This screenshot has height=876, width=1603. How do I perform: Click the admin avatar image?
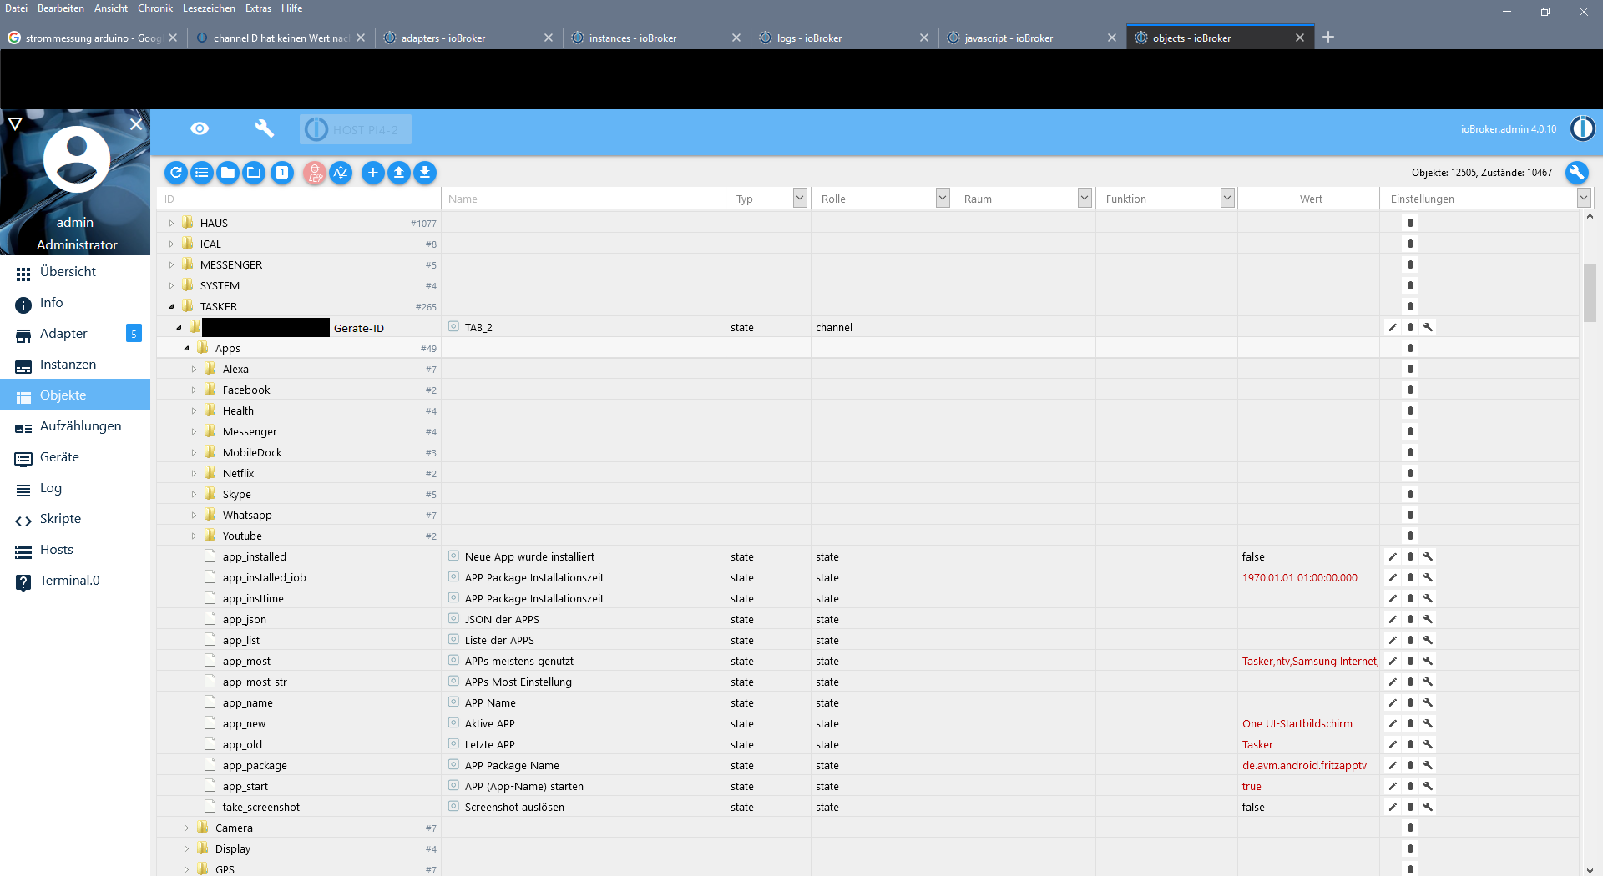pos(77,159)
